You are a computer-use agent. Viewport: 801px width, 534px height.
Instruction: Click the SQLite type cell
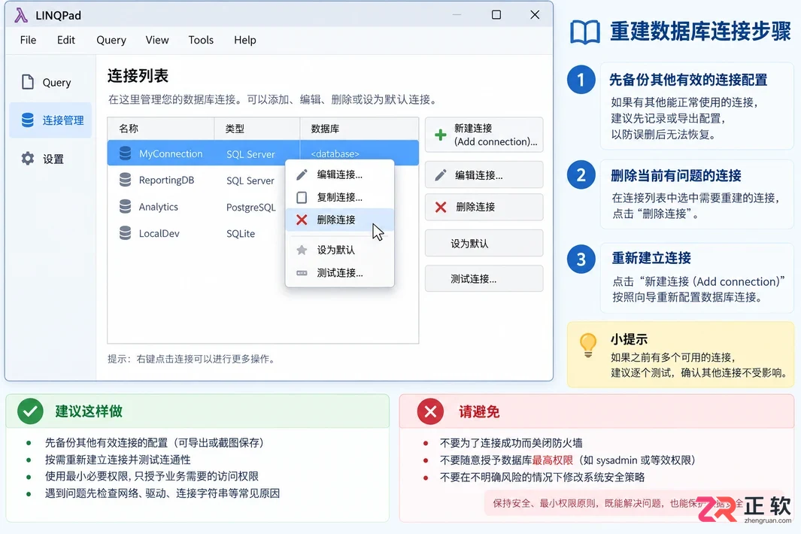tap(241, 233)
